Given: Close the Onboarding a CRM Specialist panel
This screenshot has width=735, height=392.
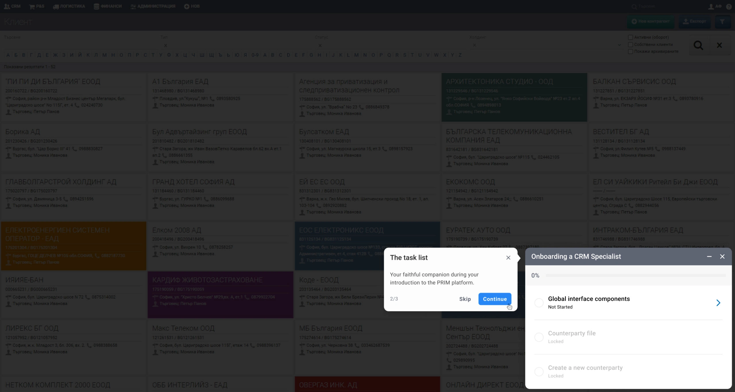Looking at the screenshot, I should (x=722, y=256).
